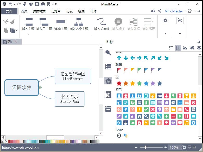Insert the green check mark symbol
Image resolution: width=203 pixels, height=152 pixels.
click(146, 109)
